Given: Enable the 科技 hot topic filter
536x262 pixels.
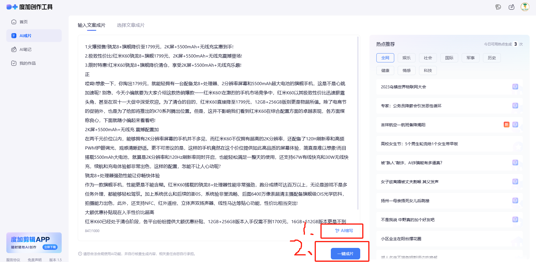Looking at the screenshot, I should click(x=428, y=70).
